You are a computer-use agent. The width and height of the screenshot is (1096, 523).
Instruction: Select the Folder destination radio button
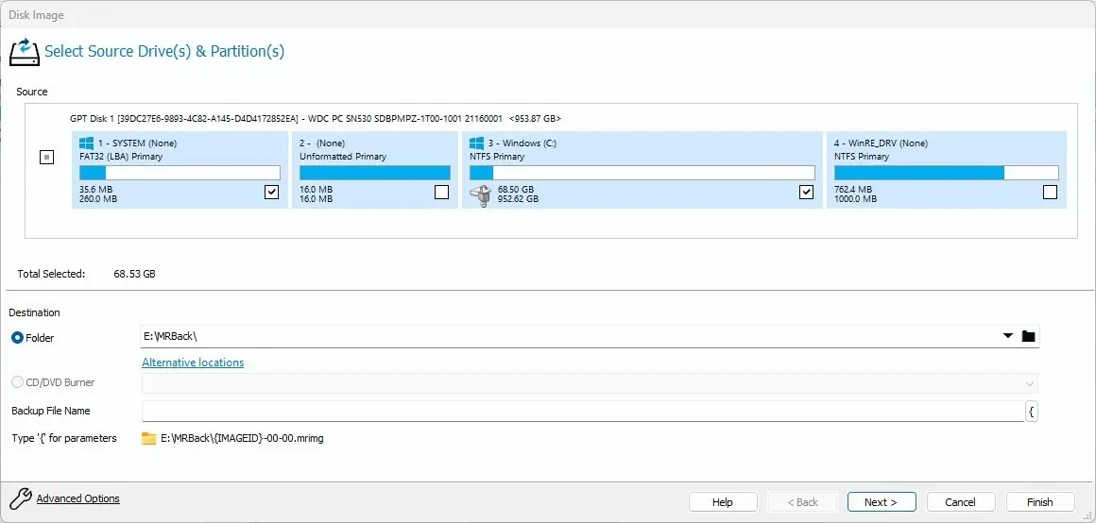[18, 338]
